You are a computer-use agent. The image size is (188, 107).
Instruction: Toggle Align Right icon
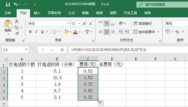coord(113,32)
